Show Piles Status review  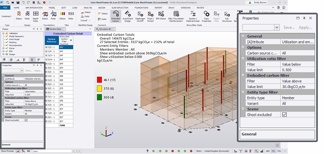pyautogui.click(x=62, y=16)
